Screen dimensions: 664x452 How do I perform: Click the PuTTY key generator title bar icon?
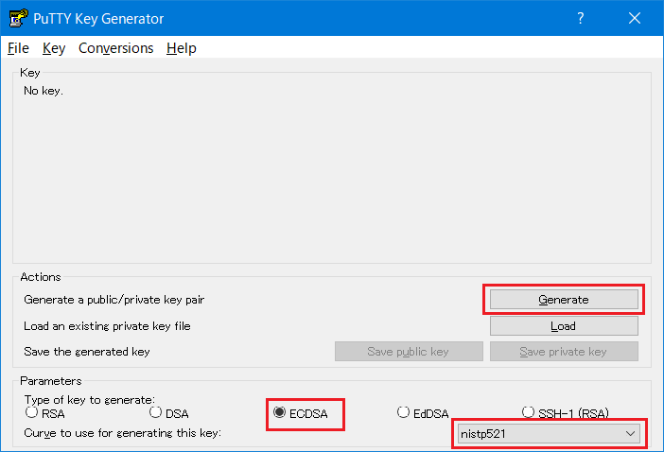click(x=18, y=19)
